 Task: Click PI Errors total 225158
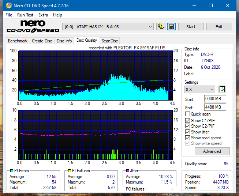coord(50,188)
